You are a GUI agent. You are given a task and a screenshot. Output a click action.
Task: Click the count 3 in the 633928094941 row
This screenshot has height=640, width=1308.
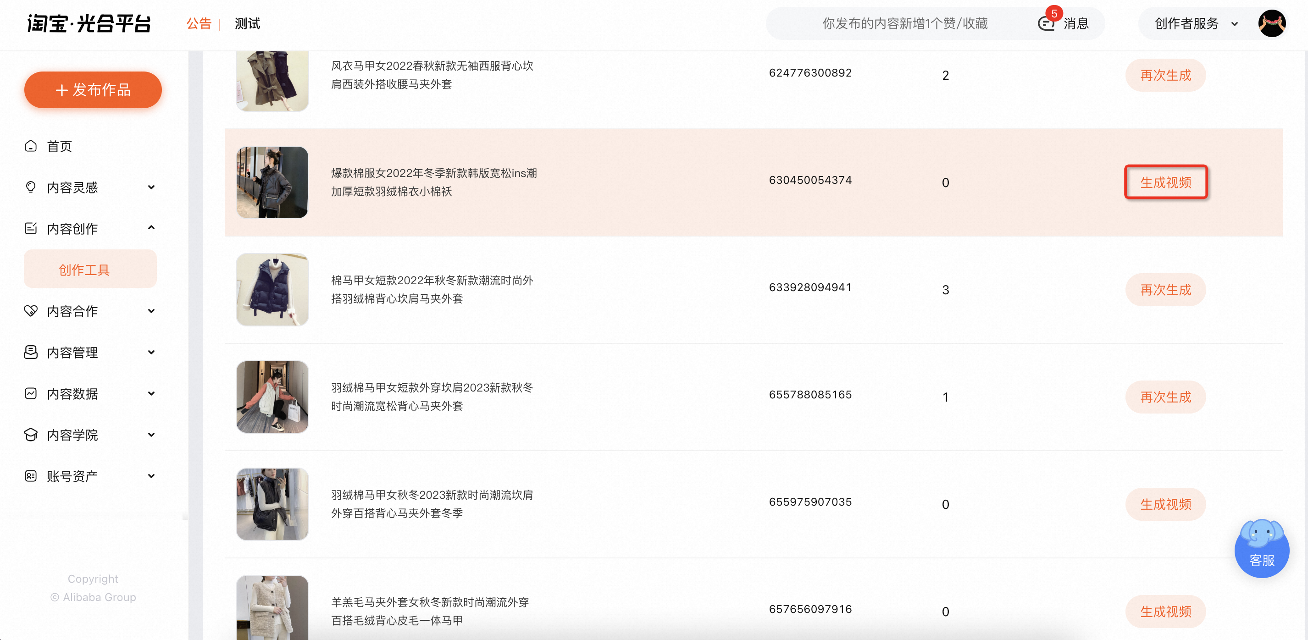945,290
